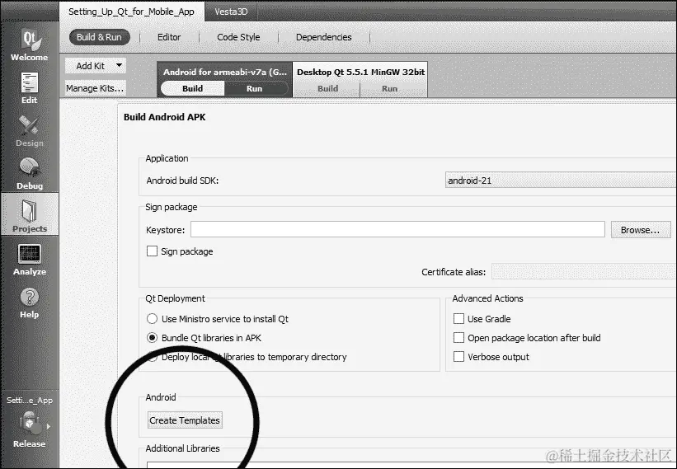The image size is (677, 469).
Task: Open the Design mode
Action: tap(30, 131)
